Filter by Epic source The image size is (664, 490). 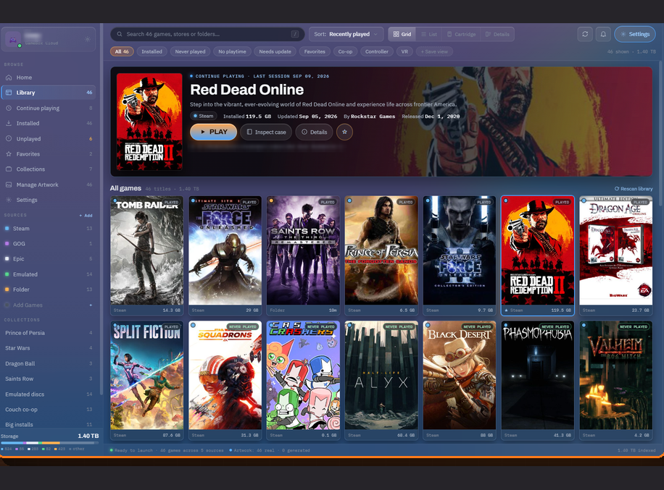[49, 258]
